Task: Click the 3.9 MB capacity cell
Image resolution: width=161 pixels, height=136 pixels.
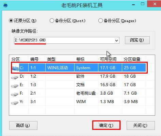Action: click(131, 102)
